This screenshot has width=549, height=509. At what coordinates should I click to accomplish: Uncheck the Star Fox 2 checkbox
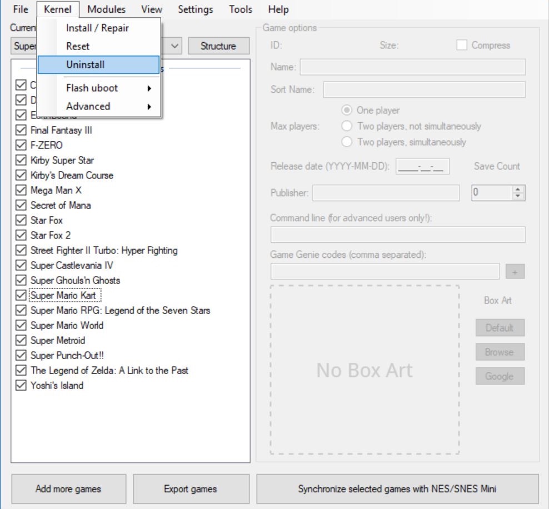(x=21, y=235)
